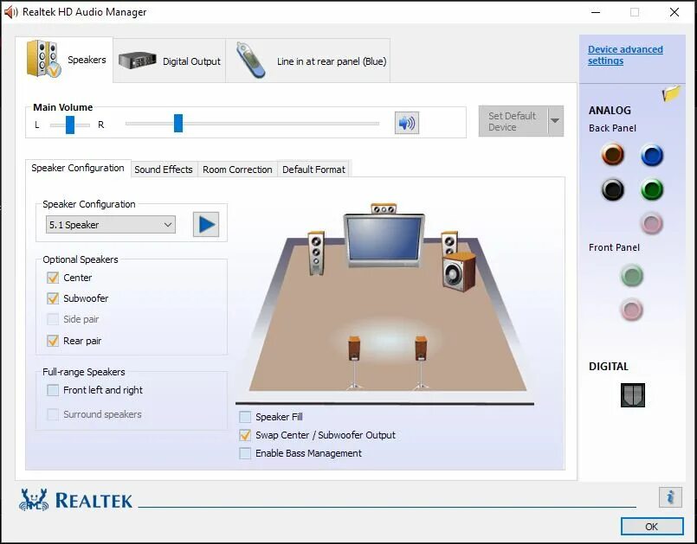697x544 pixels.
Task: Switch to the Speakers device tab
Action: click(x=64, y=60)
